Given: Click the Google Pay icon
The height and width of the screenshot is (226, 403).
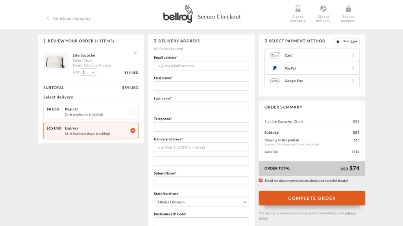Looking at the screenshot, I should point(275,81).
